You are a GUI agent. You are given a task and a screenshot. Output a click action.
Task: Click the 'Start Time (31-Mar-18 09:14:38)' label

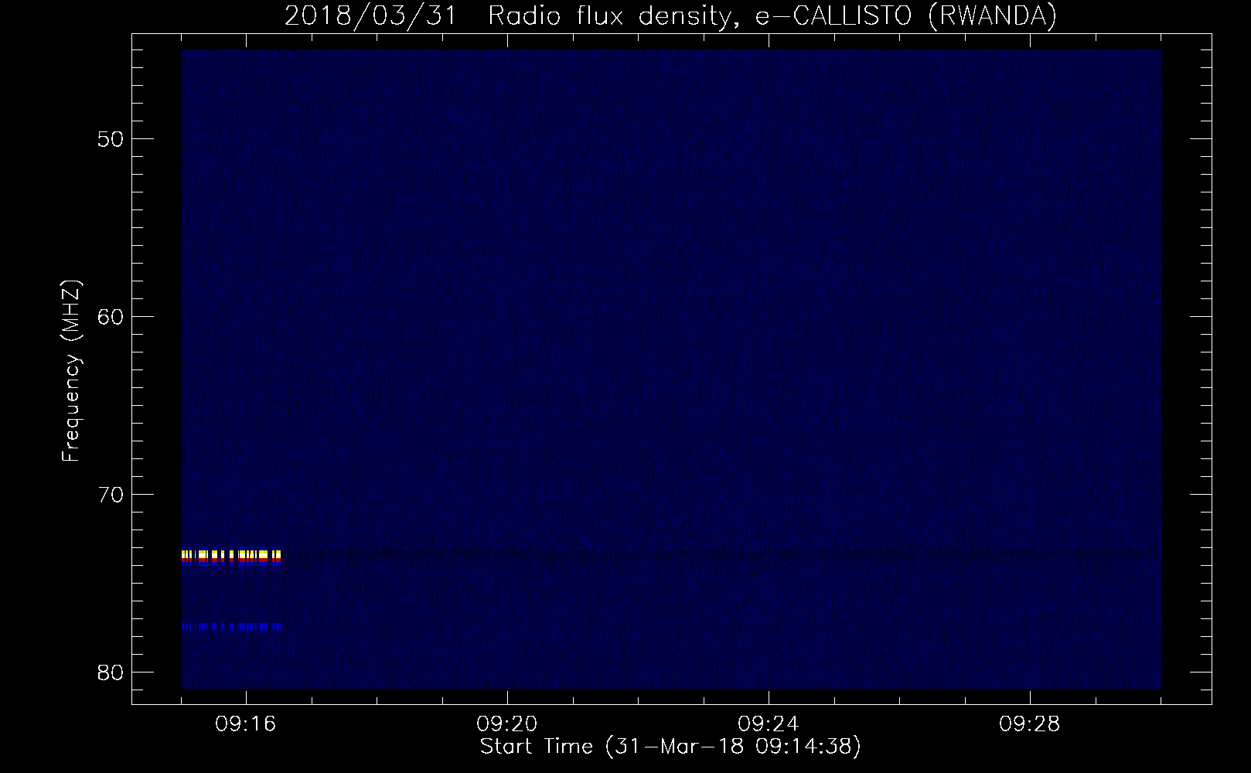pyautogui.click(x=670, y=747)
